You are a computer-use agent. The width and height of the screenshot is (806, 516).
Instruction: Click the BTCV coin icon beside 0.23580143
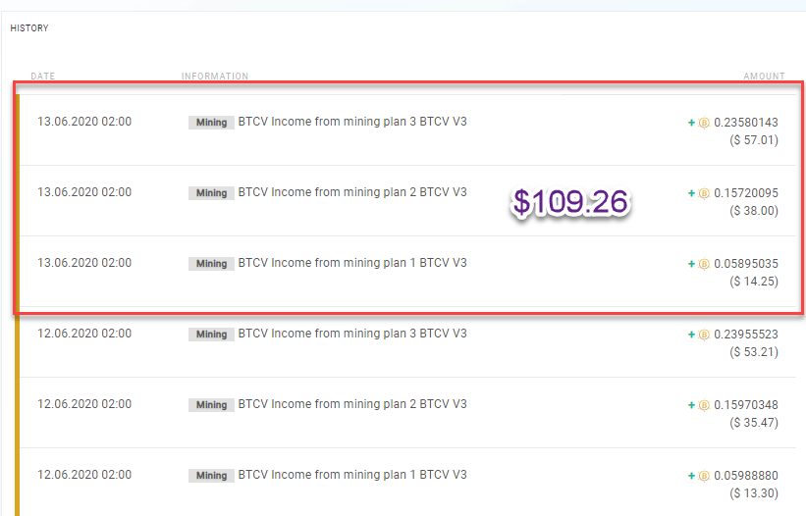click(x=704, y=123)
